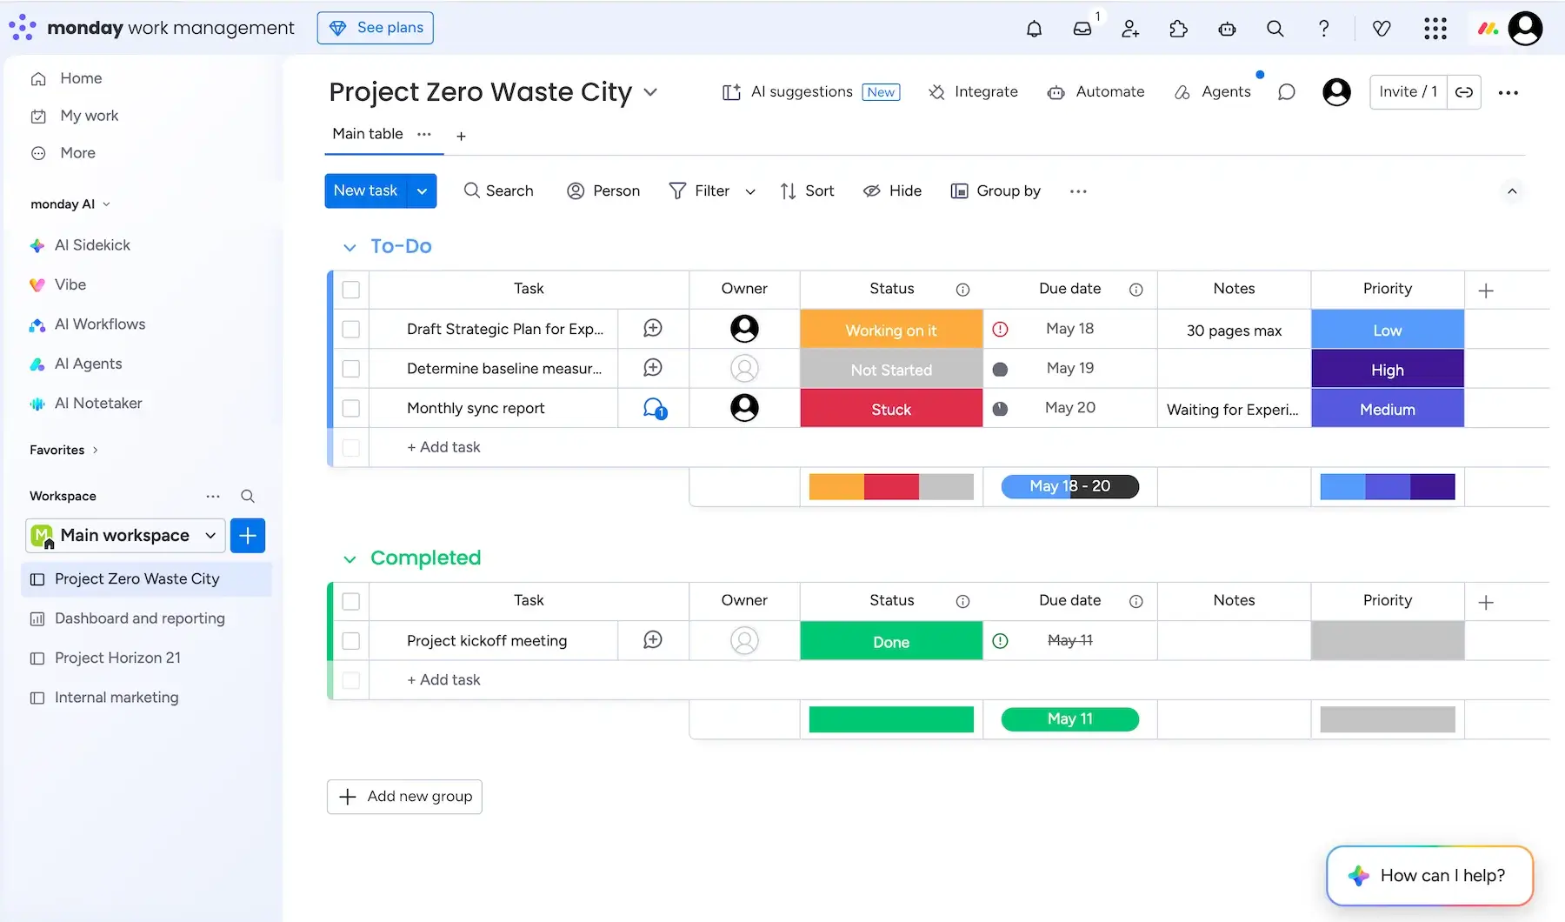
Task: Click the Automate button
Action: (x=1095, y=92)
